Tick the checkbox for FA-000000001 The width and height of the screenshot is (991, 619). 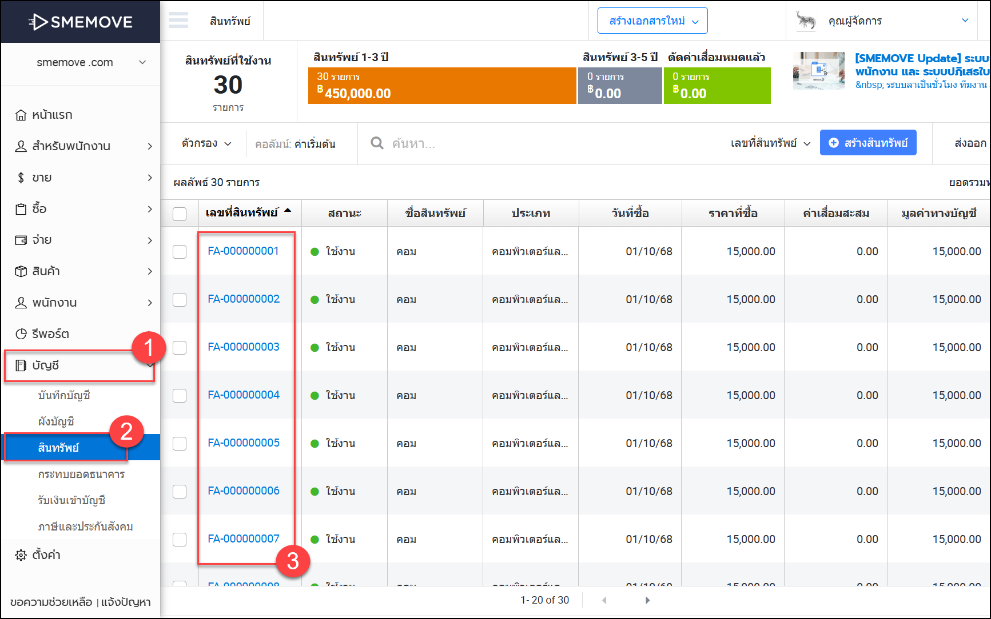tap(180, 252)
